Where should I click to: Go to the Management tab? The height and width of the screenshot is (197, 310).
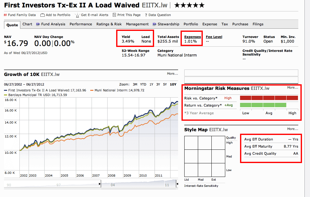click(137, 24)
